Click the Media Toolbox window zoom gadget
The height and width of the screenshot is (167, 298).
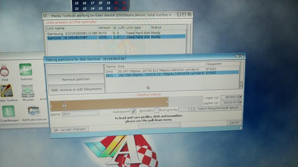tap(184, 14)
